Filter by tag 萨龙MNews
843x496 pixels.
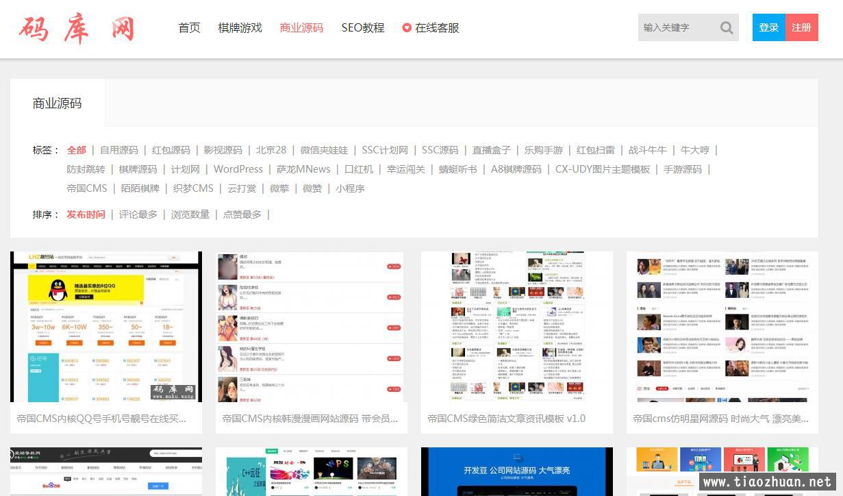point(303,169)
